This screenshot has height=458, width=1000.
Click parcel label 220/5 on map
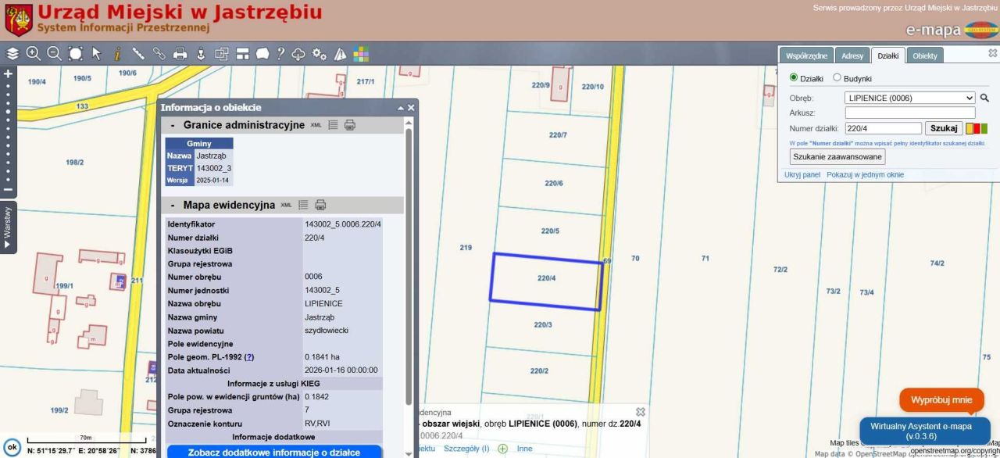click(x=551, y=231)
